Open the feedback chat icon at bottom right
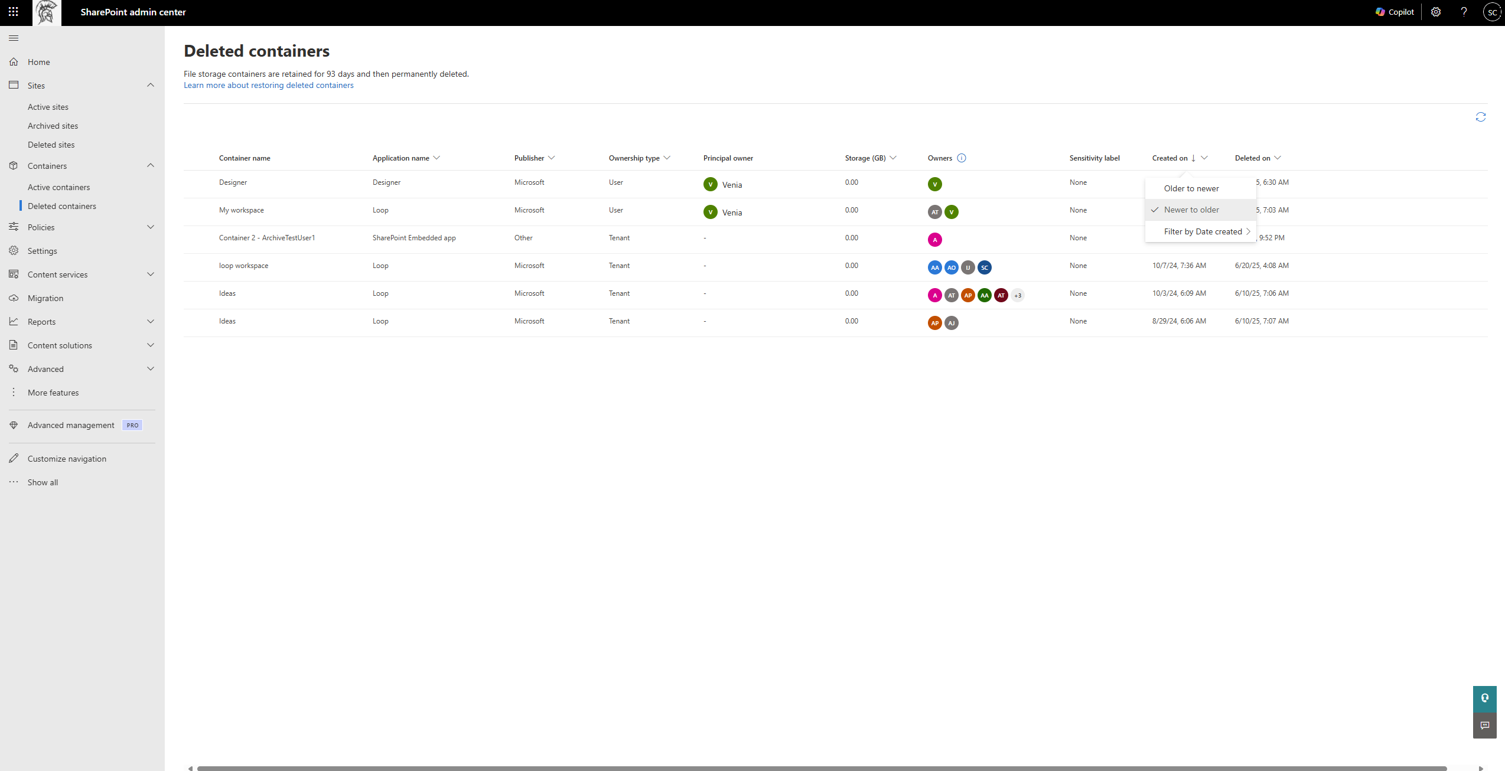This screenshot has width=1505, height=771. pos(1485,726)
